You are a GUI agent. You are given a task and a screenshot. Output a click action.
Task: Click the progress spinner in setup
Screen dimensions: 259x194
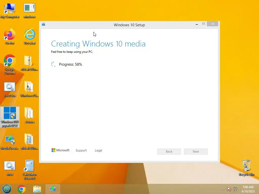click(x=53, y=64)
